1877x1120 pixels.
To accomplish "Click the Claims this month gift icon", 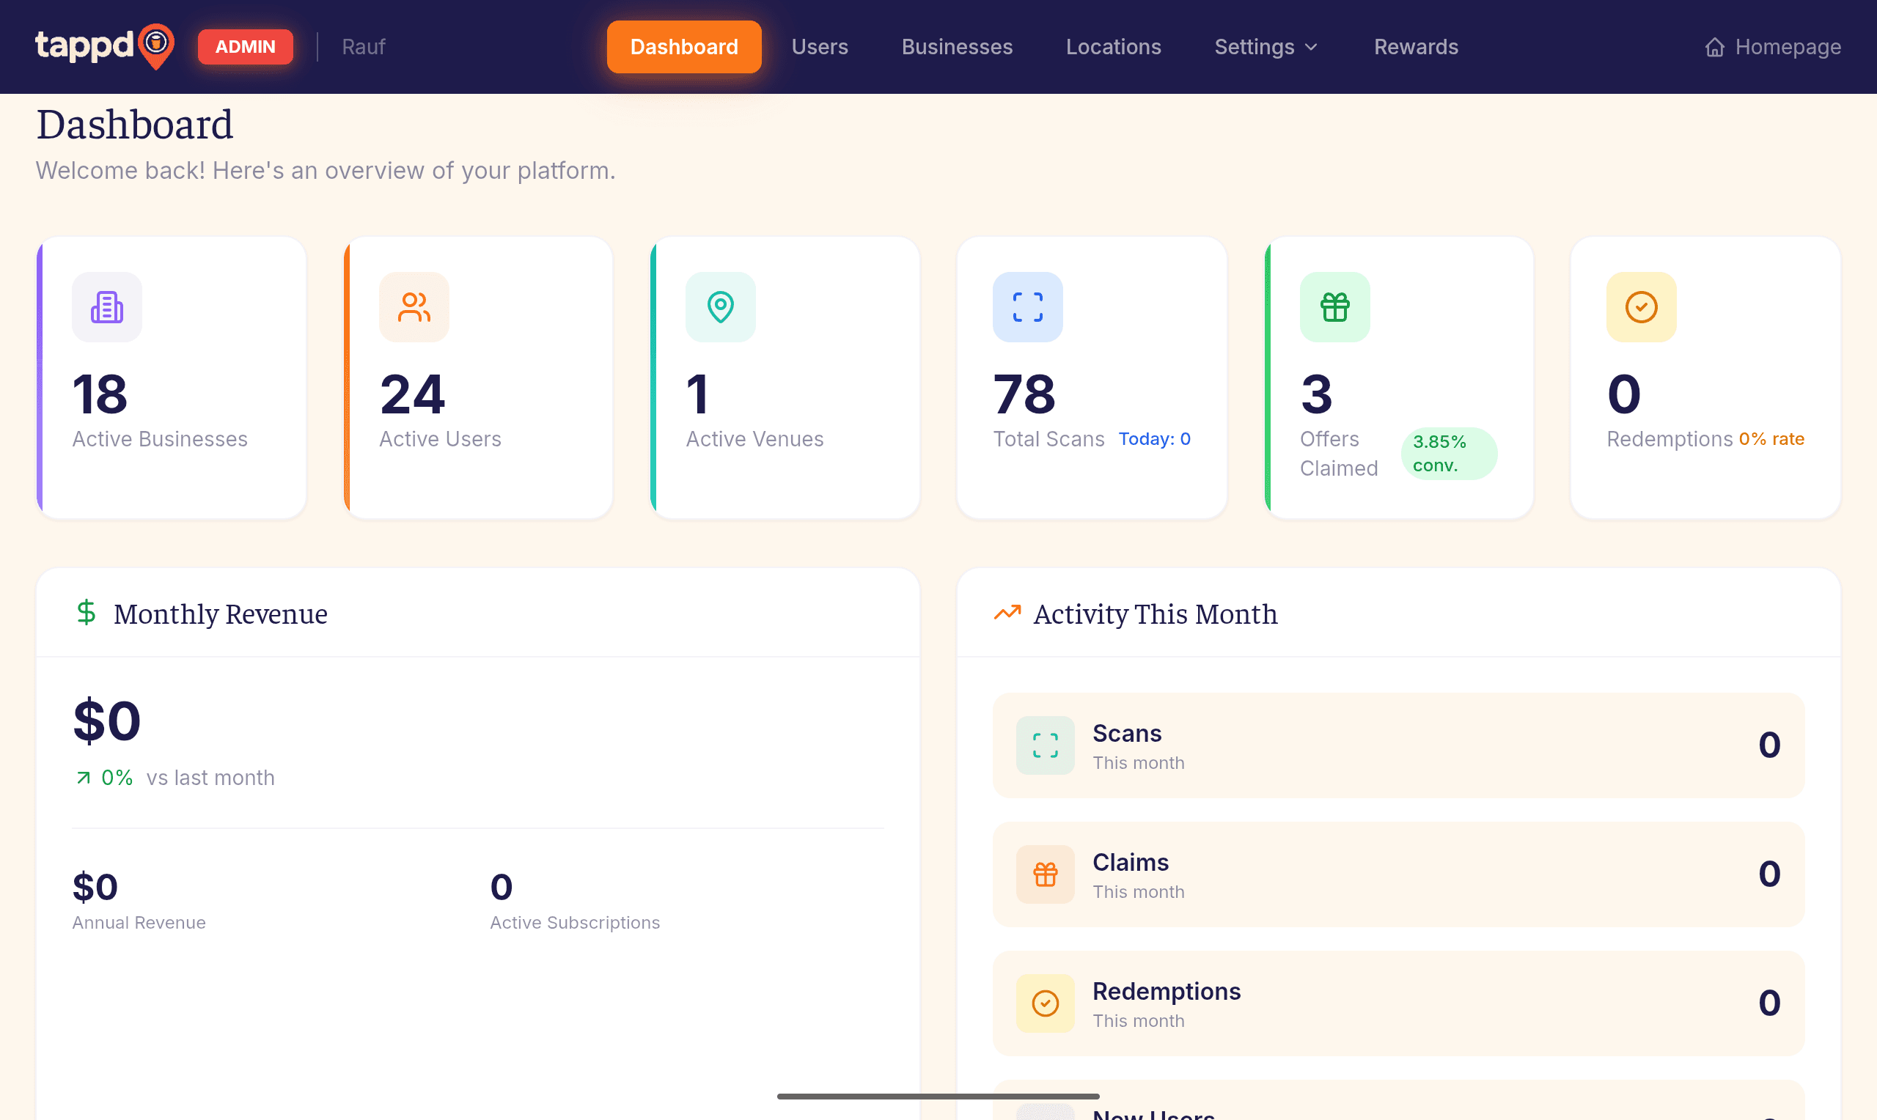I will point(1046,874).
